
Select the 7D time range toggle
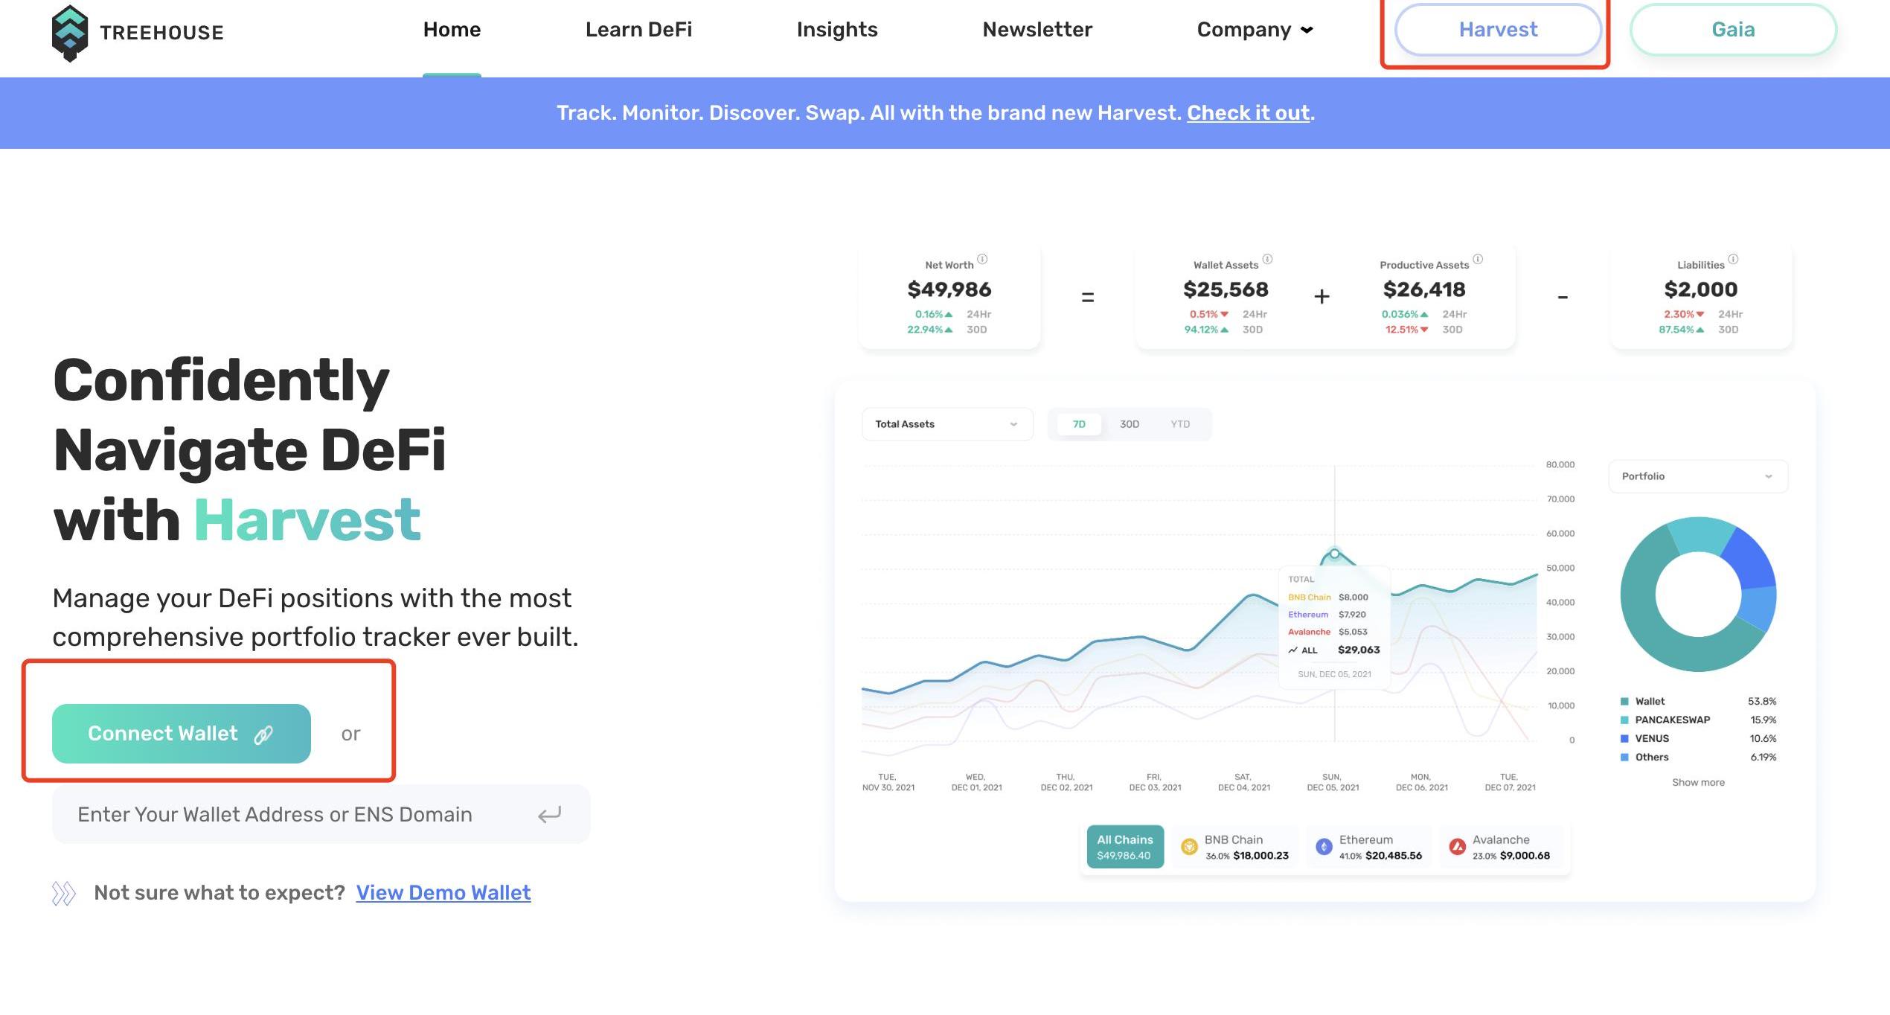(1079, 424)
